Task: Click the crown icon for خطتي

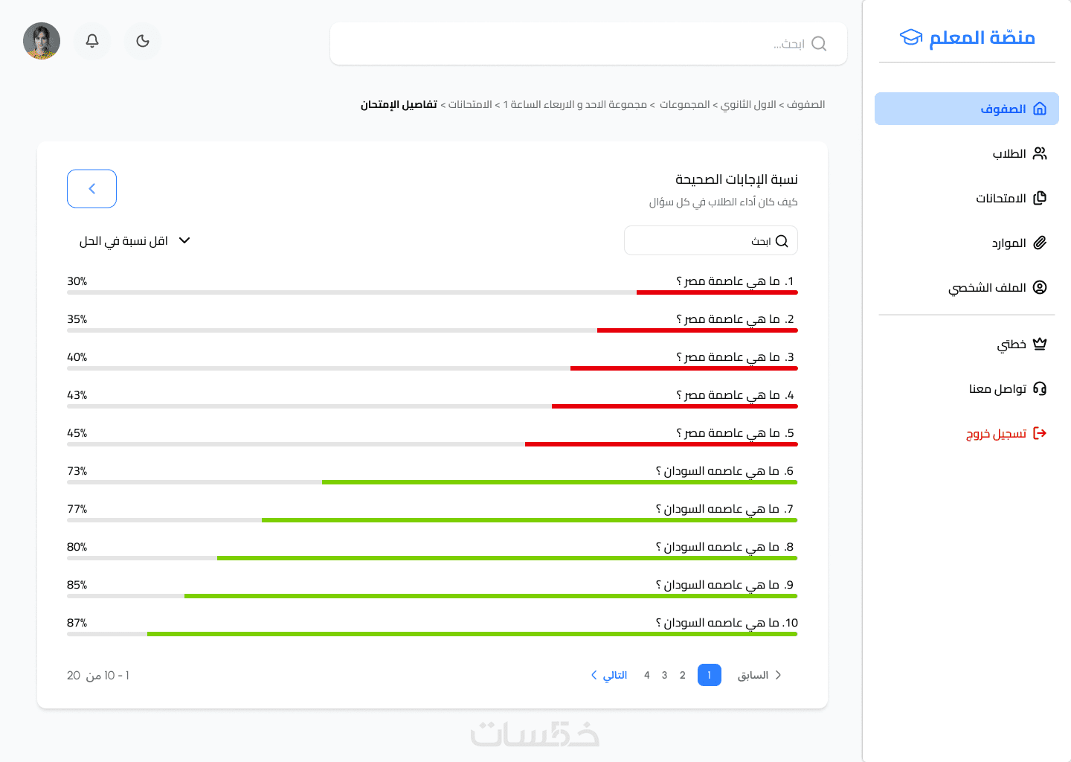Action: point(1040,344)
